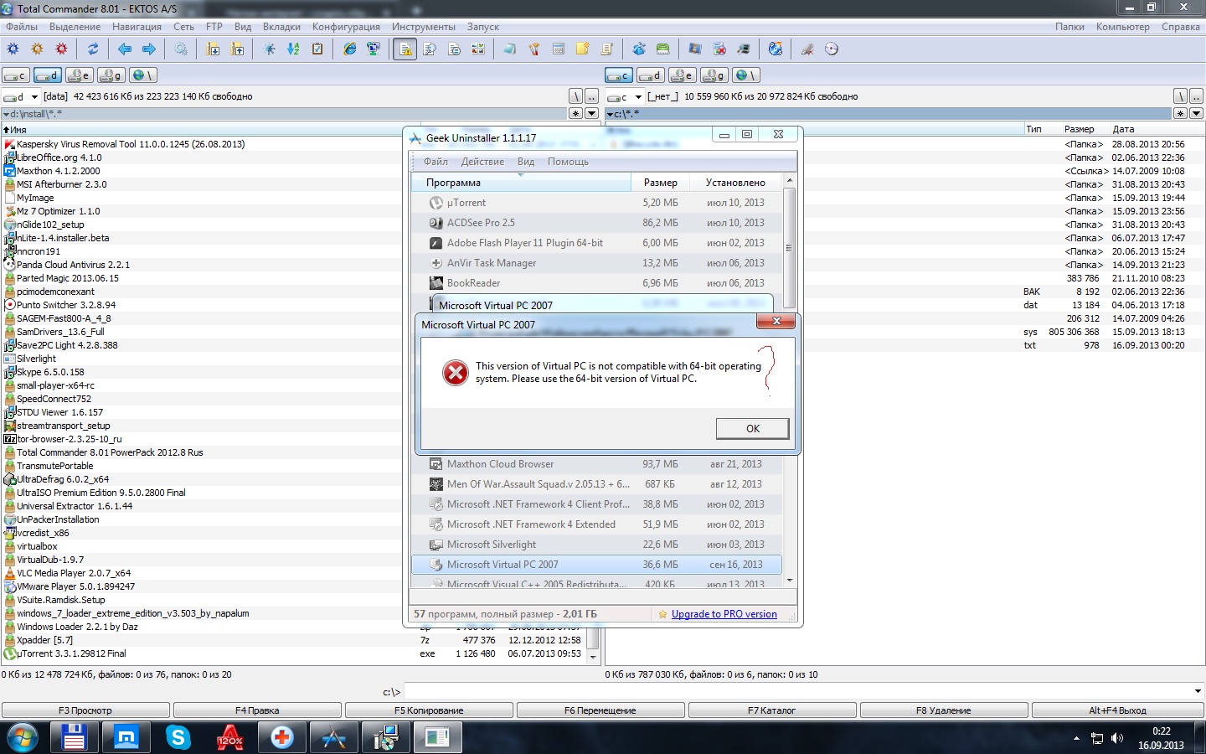Click the Upgrade to PRO version link
Screen dimensions: 1206x754
[x=724, y=614]
